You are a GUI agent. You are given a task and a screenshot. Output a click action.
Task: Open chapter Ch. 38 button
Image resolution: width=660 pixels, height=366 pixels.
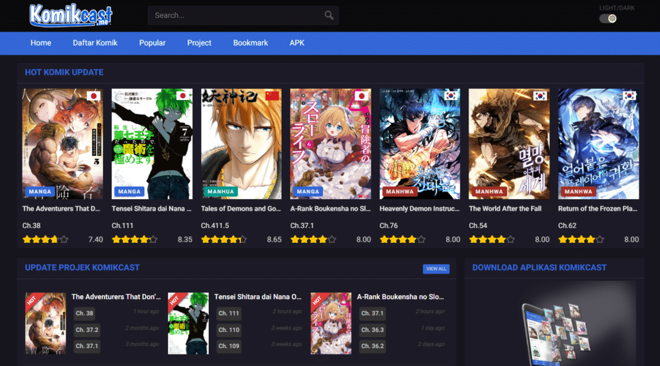(x=84, y=313)
